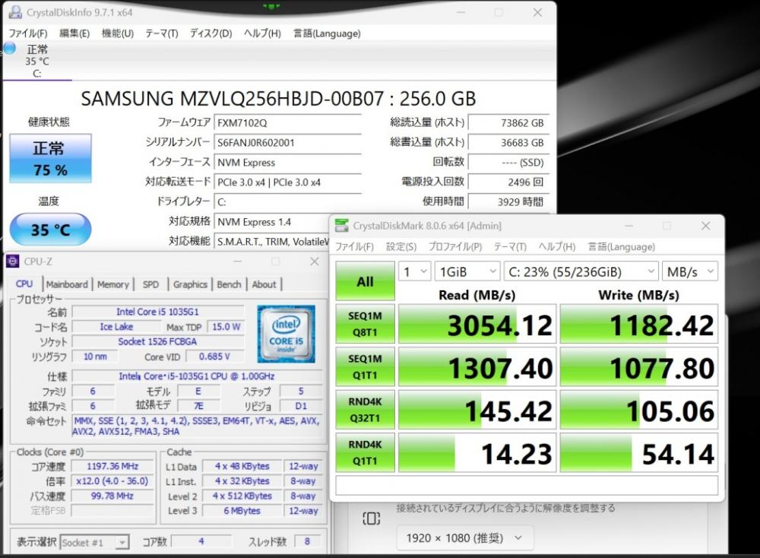Click the empty comment box in CrystalDiskMark
760x558 pixels.
pos(527,486)
